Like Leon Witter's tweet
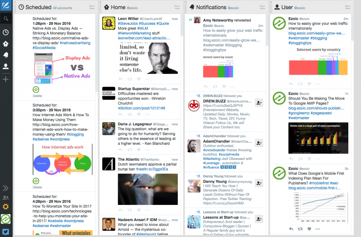The image size is (361, 237). pyautogui.click(x=139, y=79)
